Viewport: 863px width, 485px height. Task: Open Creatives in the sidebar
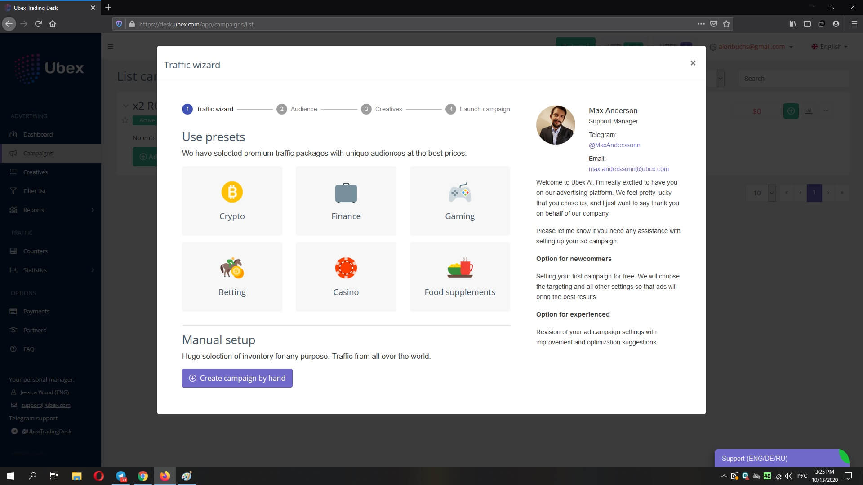(50, 172)
